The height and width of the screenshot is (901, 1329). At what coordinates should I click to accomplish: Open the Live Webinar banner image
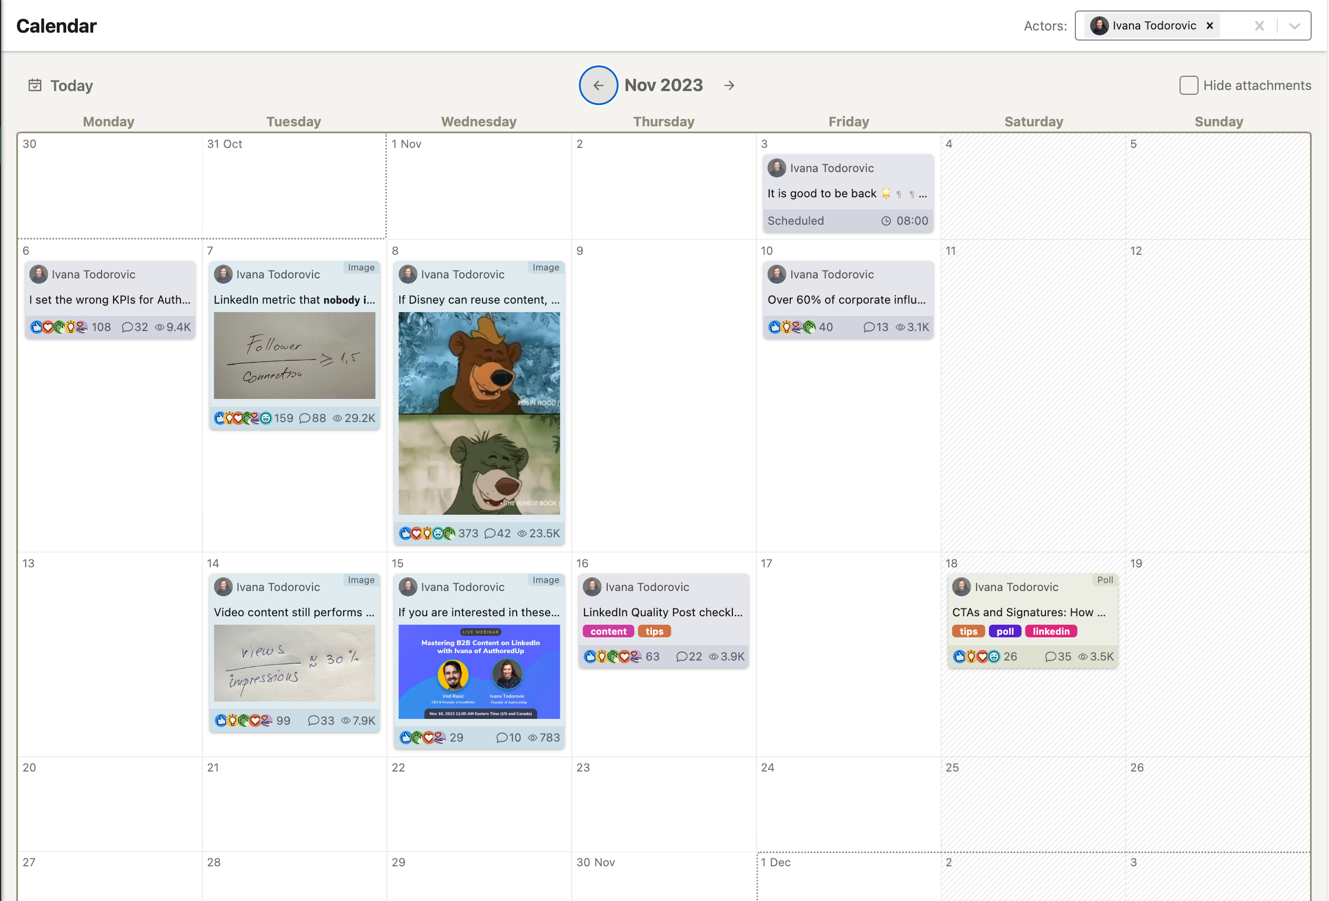479,672
